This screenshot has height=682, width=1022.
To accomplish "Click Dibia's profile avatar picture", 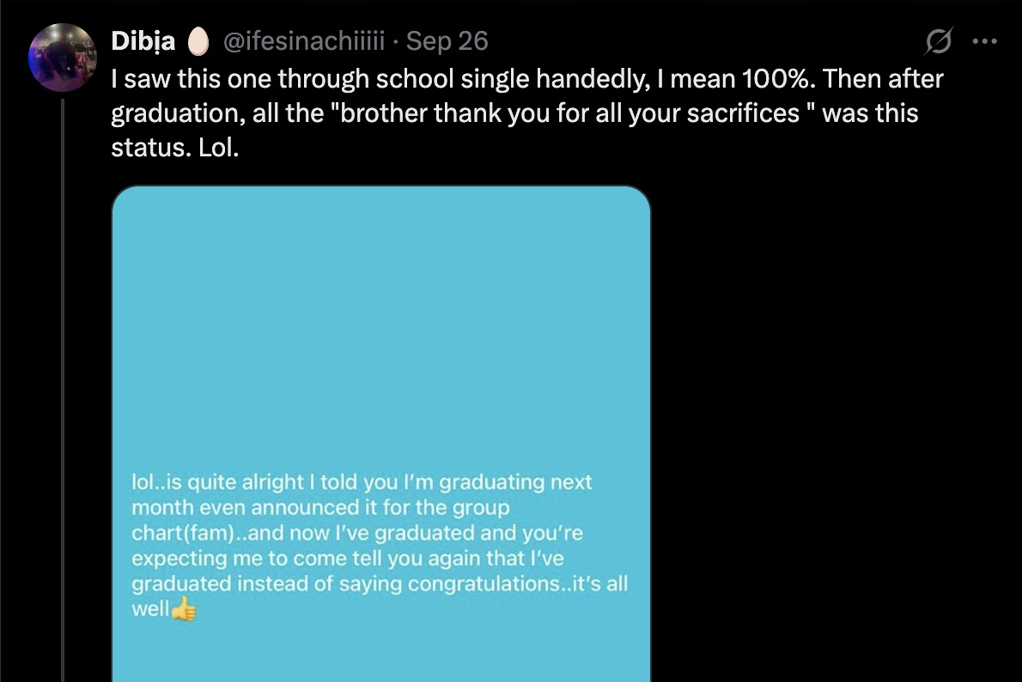I will (x=63, y=58).
